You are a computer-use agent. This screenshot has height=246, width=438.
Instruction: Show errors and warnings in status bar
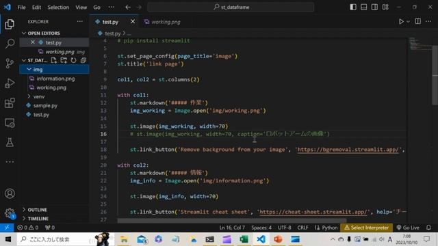[x=28, y=228]
